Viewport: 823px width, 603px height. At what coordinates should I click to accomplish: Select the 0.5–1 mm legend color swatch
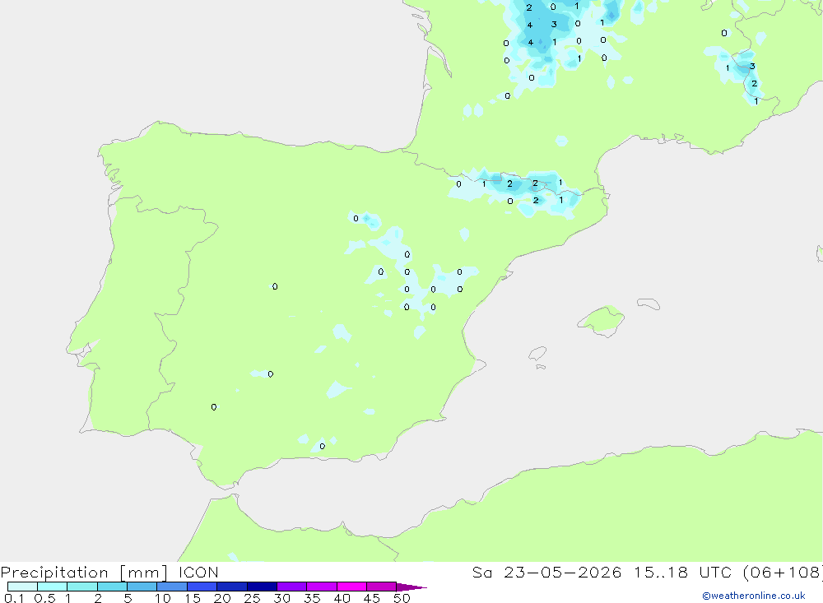click(x=52, y=587)
